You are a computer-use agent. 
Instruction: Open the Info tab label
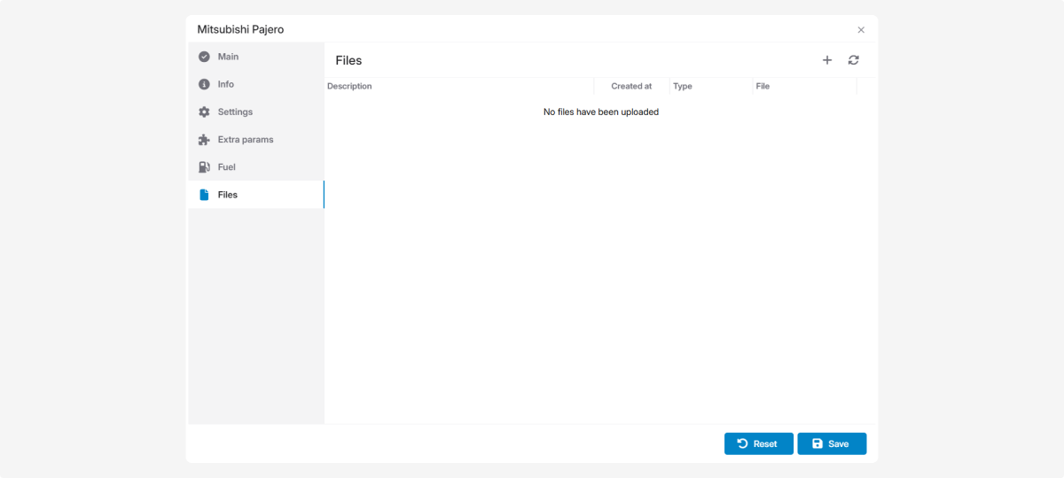tap(226, 84)
